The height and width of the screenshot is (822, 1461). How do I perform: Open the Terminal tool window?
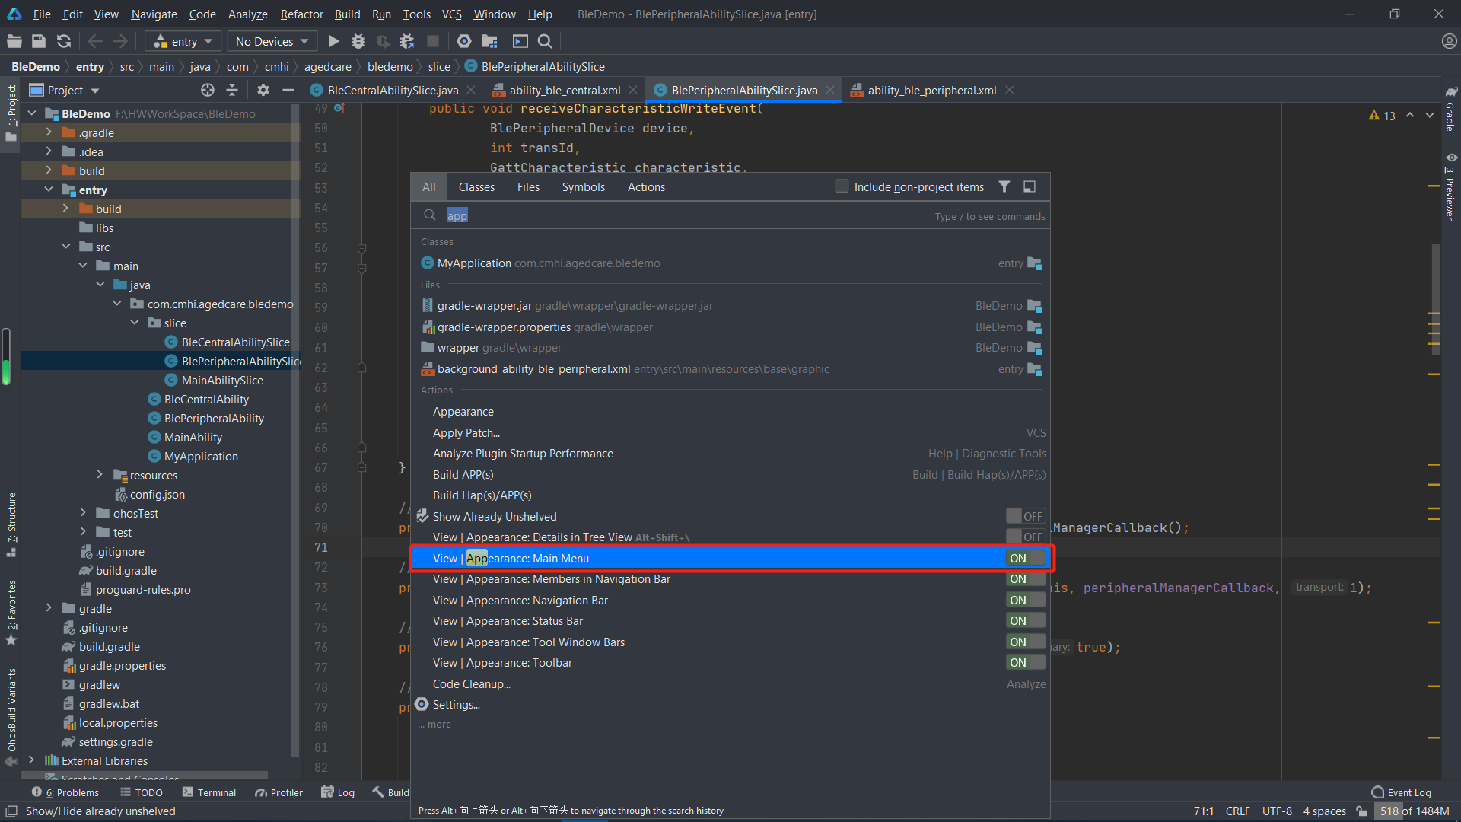[209, 792]
